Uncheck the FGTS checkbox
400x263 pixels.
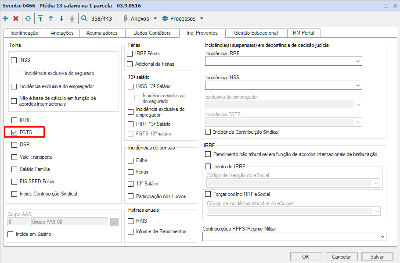[14, 132]
